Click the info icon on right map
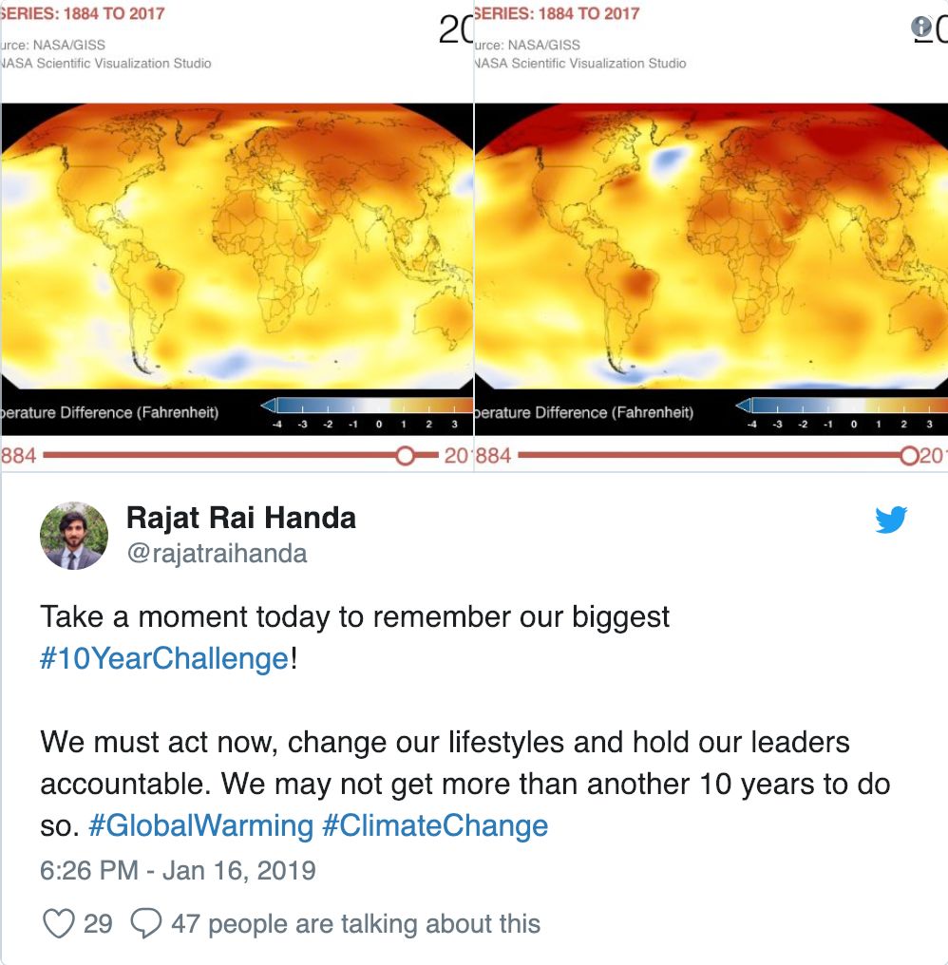Screen dimensions: 948x965 [x=920, y=27]
